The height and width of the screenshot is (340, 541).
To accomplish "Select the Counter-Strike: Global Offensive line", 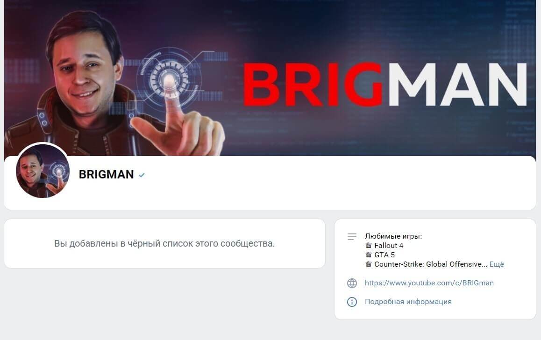I will click(431, 264).
